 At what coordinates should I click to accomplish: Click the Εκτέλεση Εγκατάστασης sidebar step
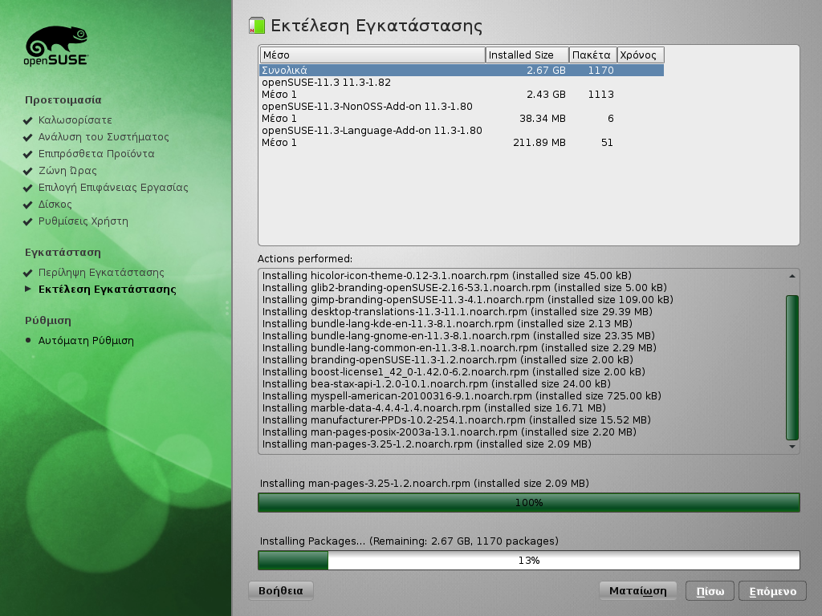(x=108, y=289)
